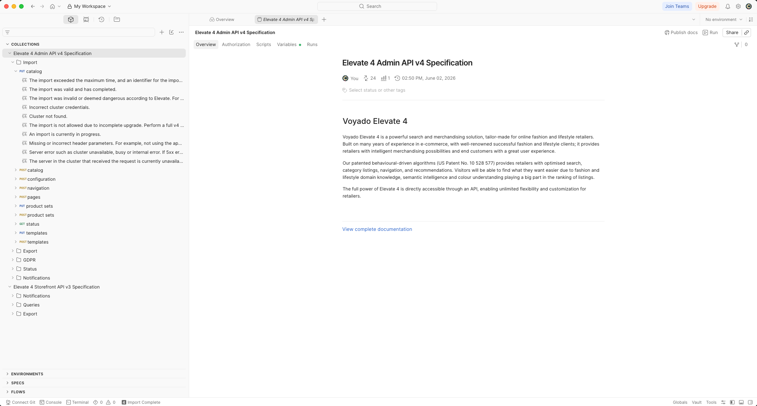Expand the SPECS section
757x406 pixels.
click(7, 383)
